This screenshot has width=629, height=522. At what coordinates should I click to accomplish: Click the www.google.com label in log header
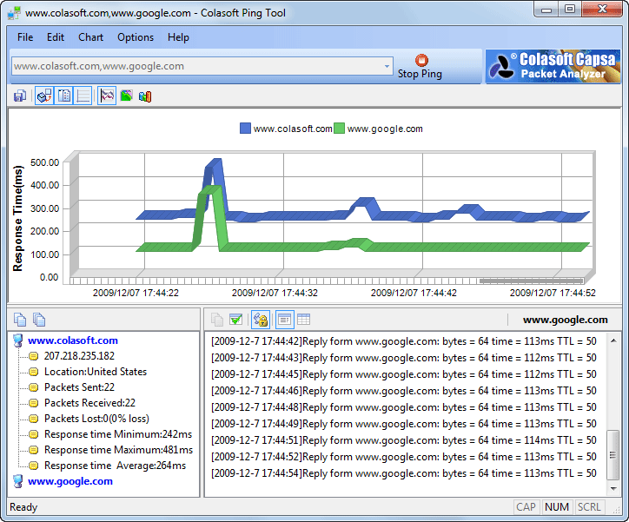point(566,320)
